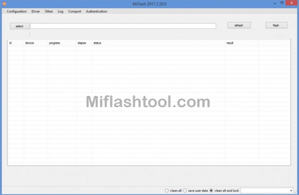Viewport: 299px width, 195px height.
Task: Open the Driver menu
Action: coord(36,11)
